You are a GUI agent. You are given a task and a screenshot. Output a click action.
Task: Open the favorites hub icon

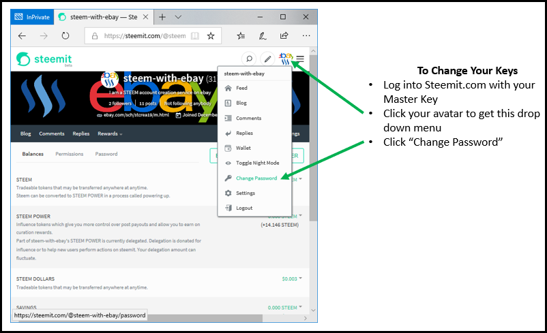(x=241, y=36)
